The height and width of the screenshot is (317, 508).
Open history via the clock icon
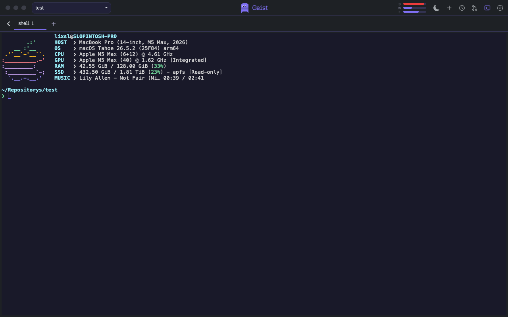coord(462,8)
